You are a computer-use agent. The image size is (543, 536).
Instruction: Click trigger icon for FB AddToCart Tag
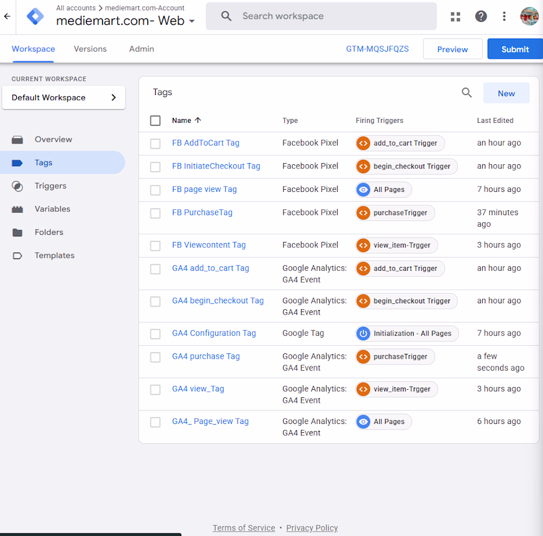coord(363,143)
